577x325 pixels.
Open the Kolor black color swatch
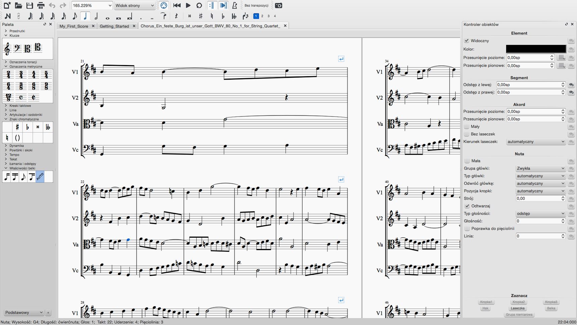[536, 49]
